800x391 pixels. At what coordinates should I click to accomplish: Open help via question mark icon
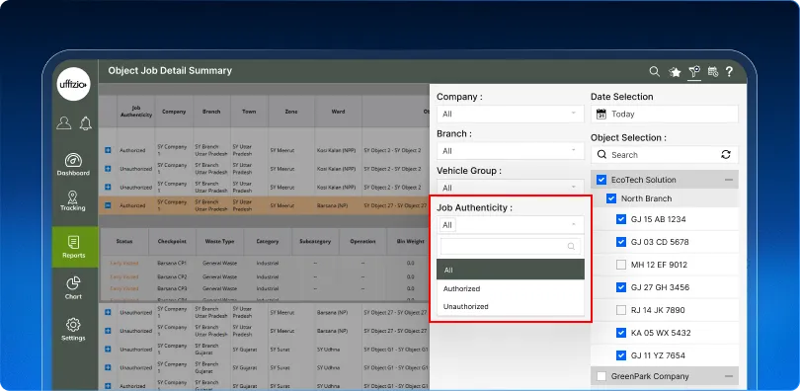[x=729, y=72]
